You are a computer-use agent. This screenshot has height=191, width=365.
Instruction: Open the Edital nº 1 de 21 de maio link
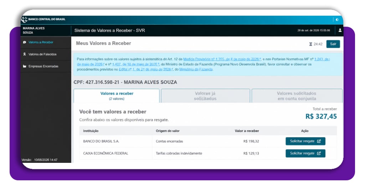[146, 69]
